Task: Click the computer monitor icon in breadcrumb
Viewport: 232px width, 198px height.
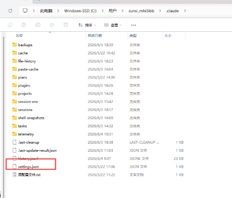Action: click(25, 11)
